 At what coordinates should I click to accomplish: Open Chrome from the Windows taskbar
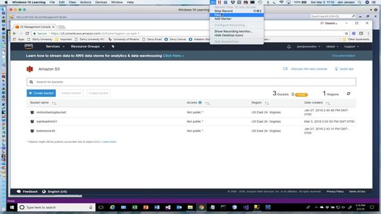point(201,207)
